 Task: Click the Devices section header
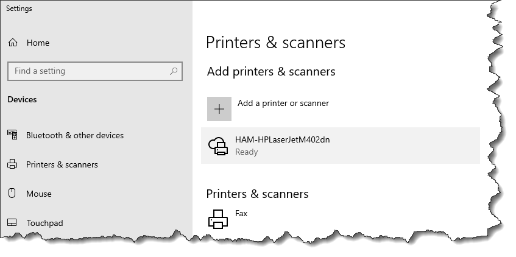click(22, 99)
